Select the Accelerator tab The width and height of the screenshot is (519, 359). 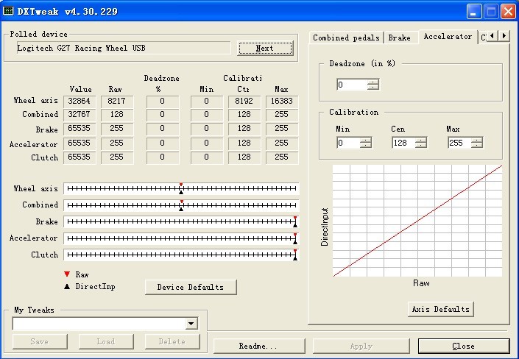(448, 37)
